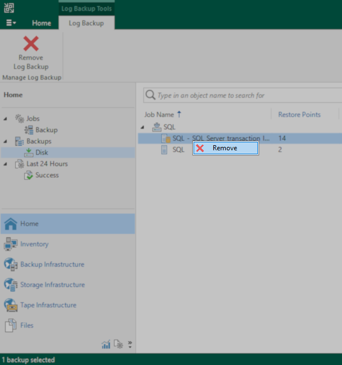Viewport: 342px width, 365px height.
Task: Switch to the Home ribbon tab
Action: tap(41, 23)
